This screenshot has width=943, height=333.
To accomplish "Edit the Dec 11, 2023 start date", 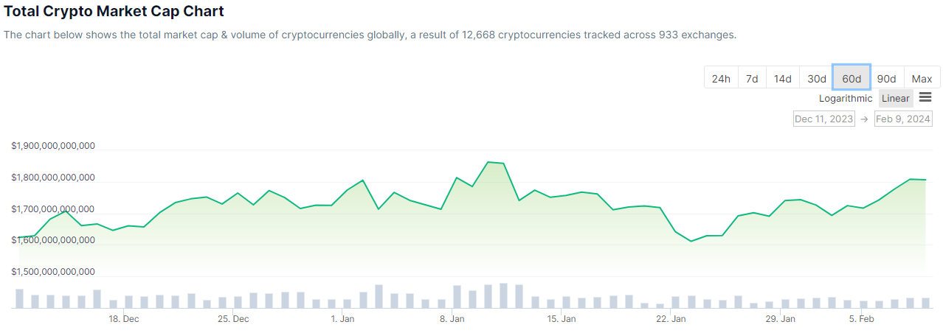I will pos(823,119).
